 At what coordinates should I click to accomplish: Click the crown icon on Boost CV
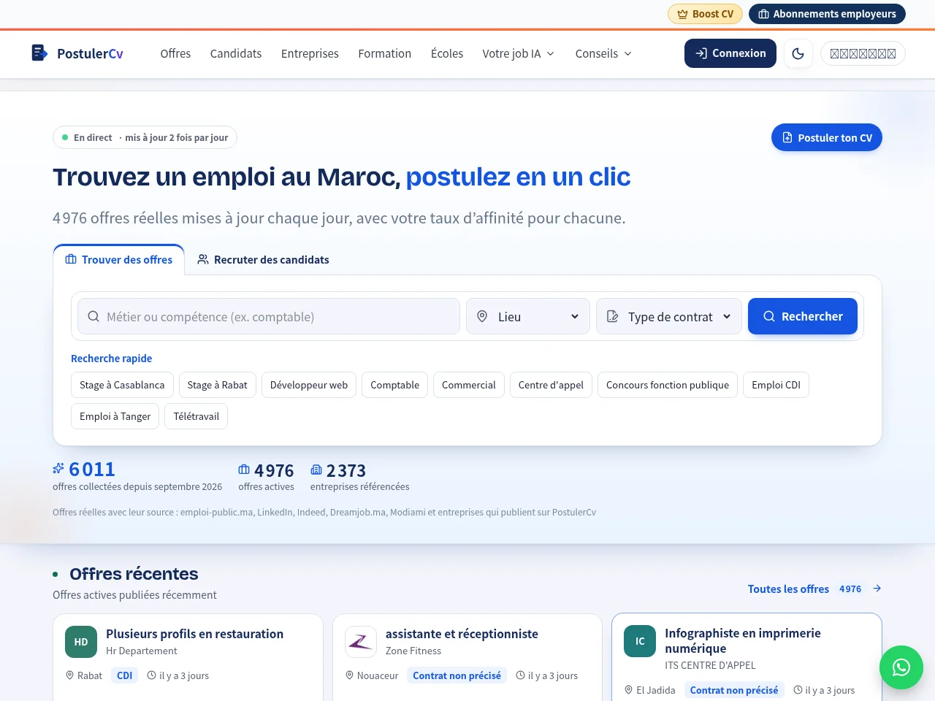click(682, 14)
